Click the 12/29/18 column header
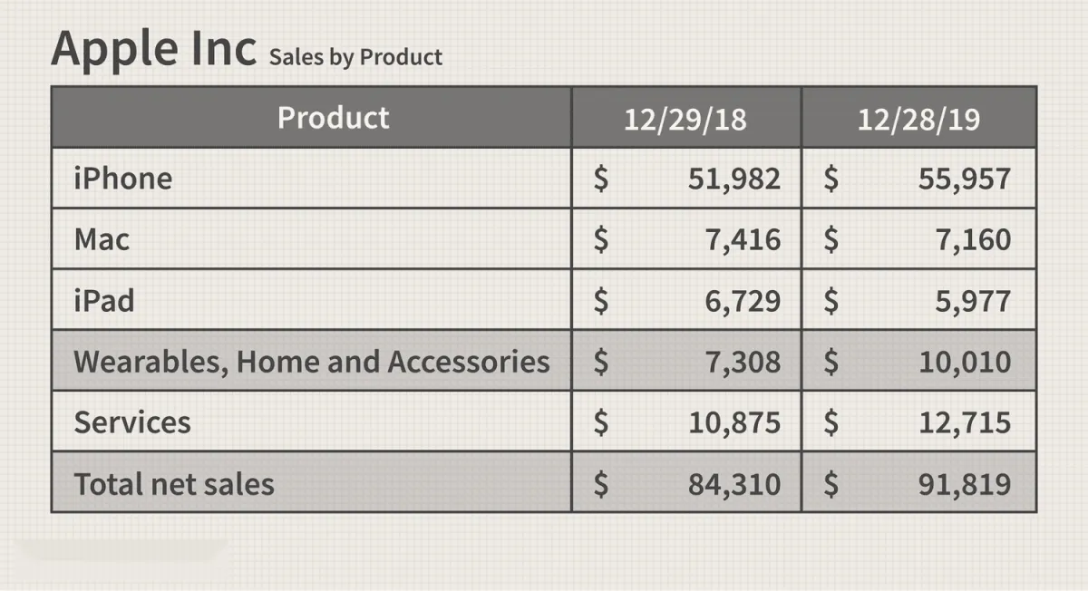Screen dimensions: 1088x591 [x=686, y=117]
